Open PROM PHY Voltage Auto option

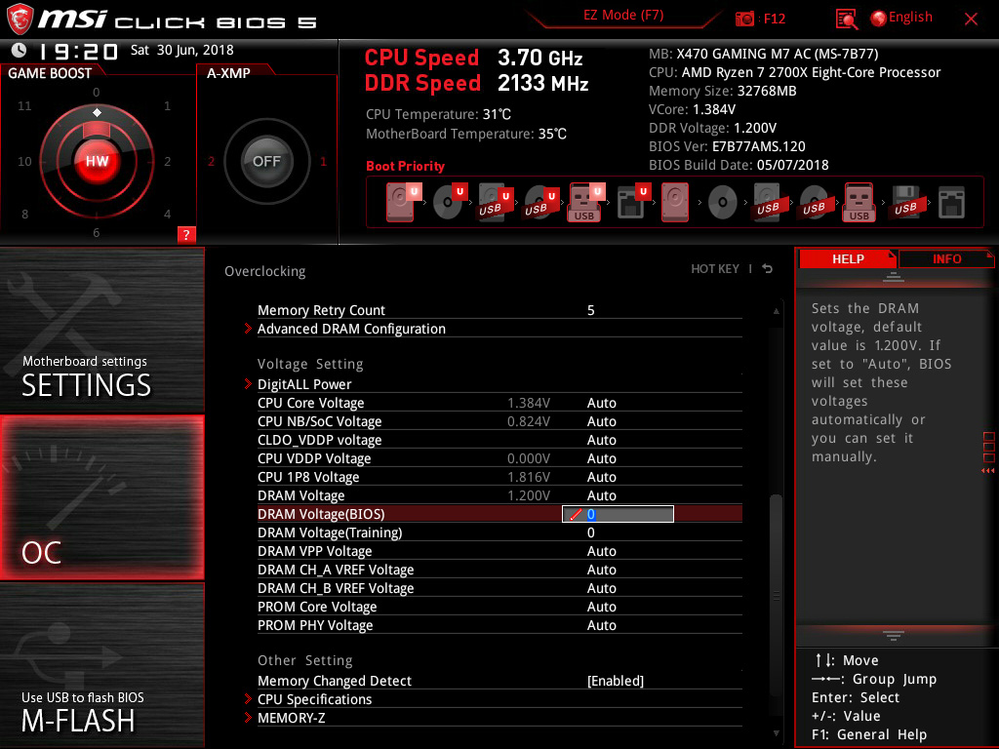point(601,625)
